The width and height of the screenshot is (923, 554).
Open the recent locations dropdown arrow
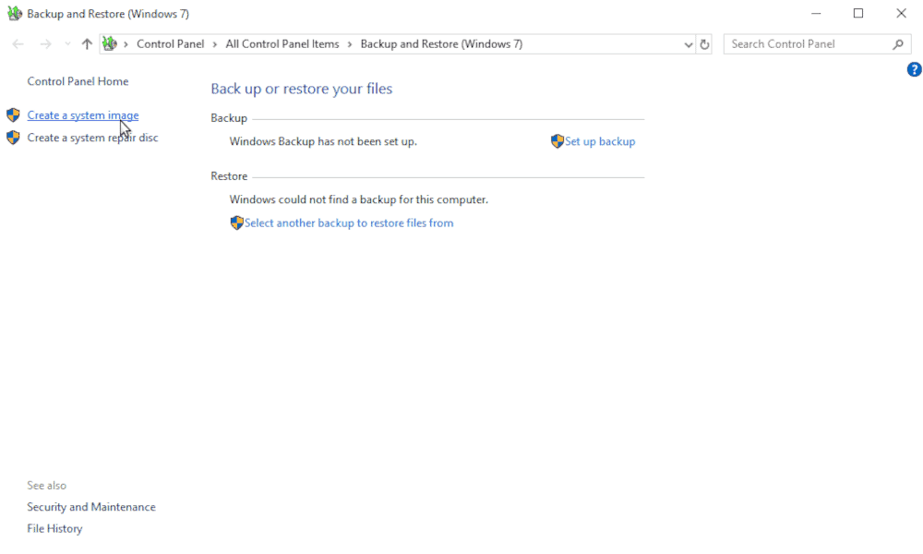coord(67,44)
